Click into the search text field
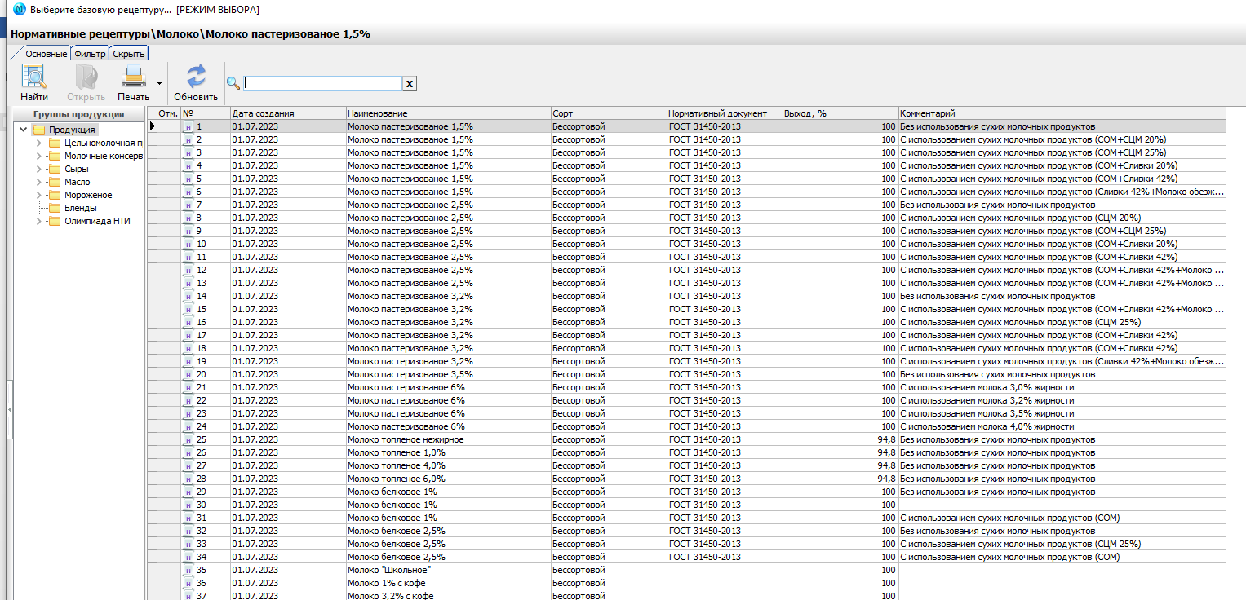Viewport: 1246px width, 600px height. tap(322, 84)
